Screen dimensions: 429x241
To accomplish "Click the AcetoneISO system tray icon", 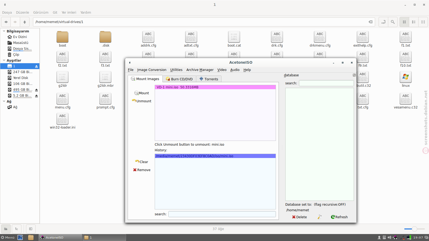I will (395, 238).
